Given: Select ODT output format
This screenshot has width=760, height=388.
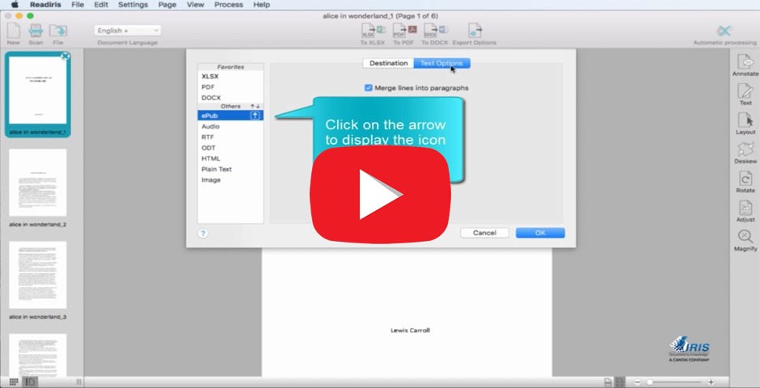Looking at the screenshot, I should (230, 148).
